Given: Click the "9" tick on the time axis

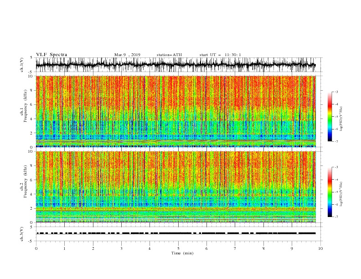Looking at the screenshot, I should pos(292,248).
